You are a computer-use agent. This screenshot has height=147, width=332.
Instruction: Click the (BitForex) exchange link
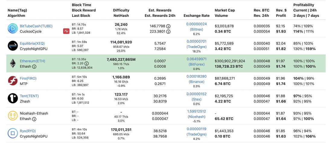point(196,64)
